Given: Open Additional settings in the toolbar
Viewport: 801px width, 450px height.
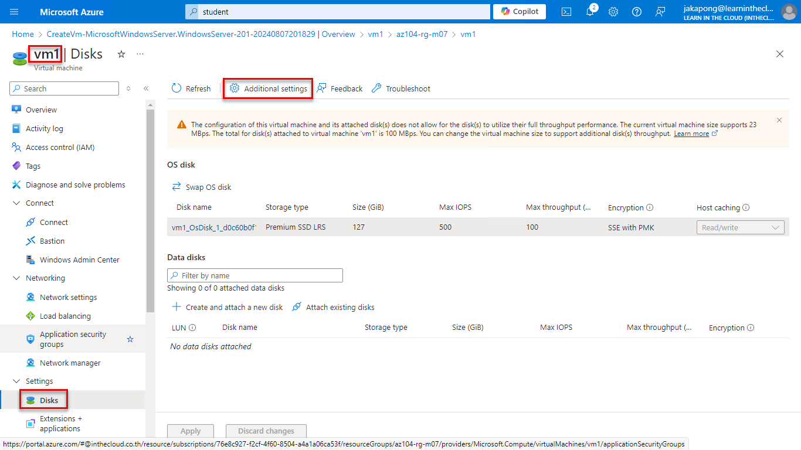Looking at the screenshot, I should click(x=268, y=88).
